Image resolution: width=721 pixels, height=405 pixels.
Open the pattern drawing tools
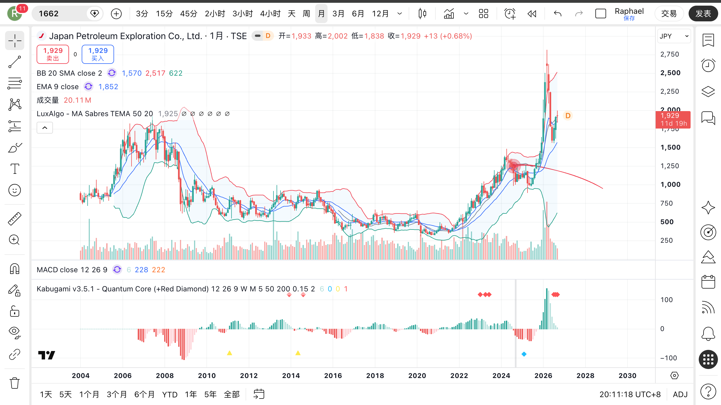15,105
